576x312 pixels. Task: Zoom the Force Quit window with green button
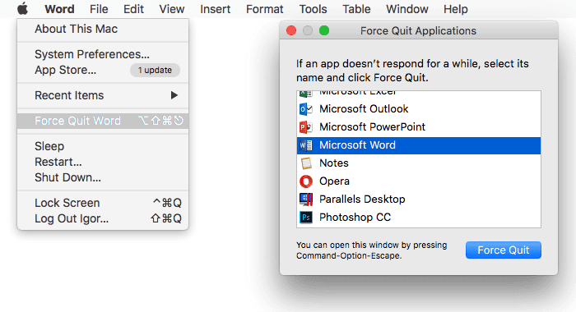[324, 30]
